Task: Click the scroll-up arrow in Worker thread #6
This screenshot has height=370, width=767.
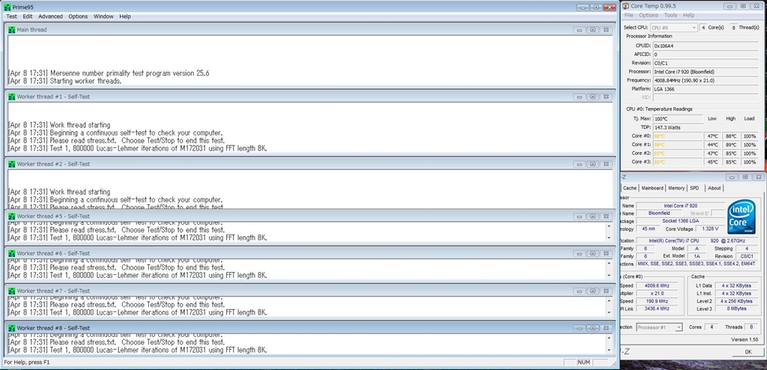Action: click(609, 264)
